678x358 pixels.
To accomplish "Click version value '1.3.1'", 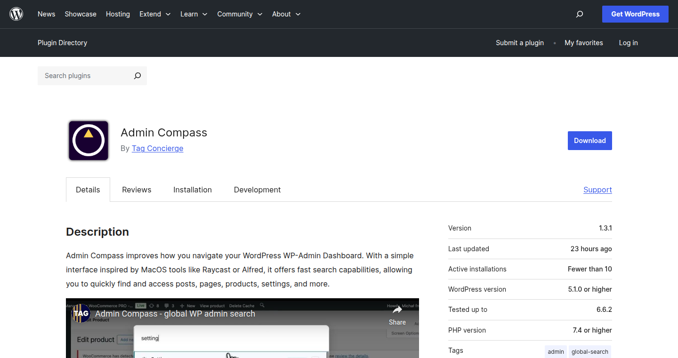I will click(605, 228).
